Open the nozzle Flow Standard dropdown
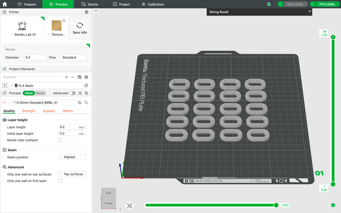Screen dimensions: 341x213 coord(72,57)
